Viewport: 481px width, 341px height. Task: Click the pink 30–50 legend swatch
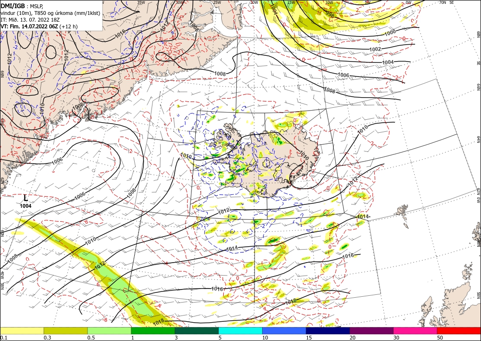(416, 330)
